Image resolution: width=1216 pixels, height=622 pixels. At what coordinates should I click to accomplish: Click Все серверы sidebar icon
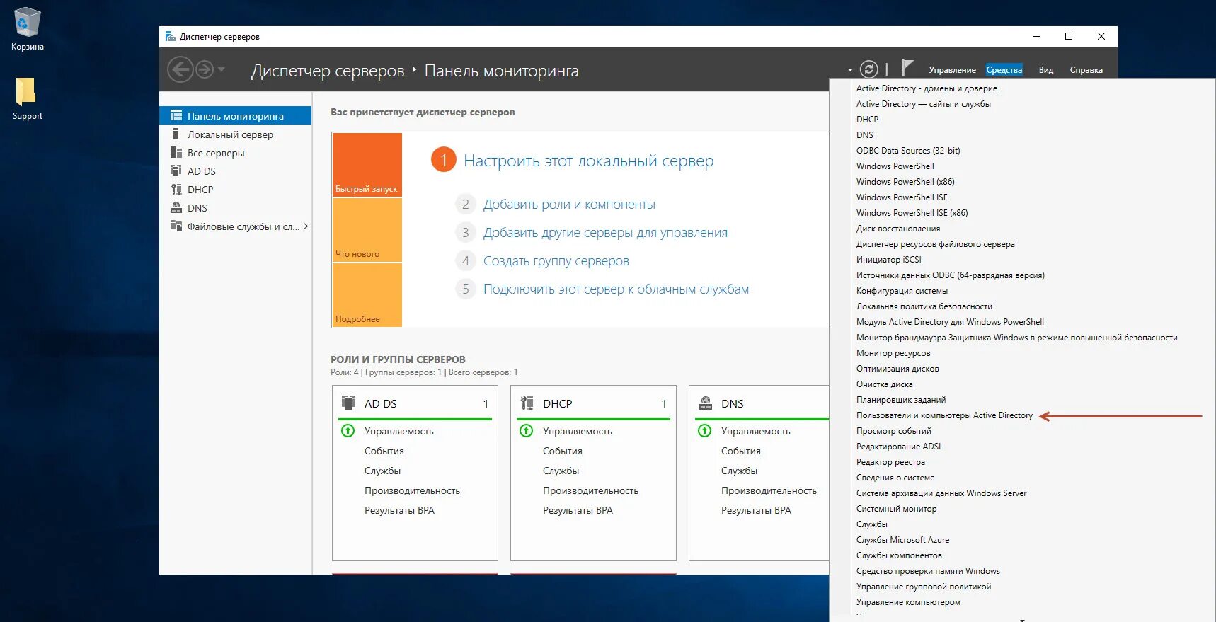click(176, 152)
